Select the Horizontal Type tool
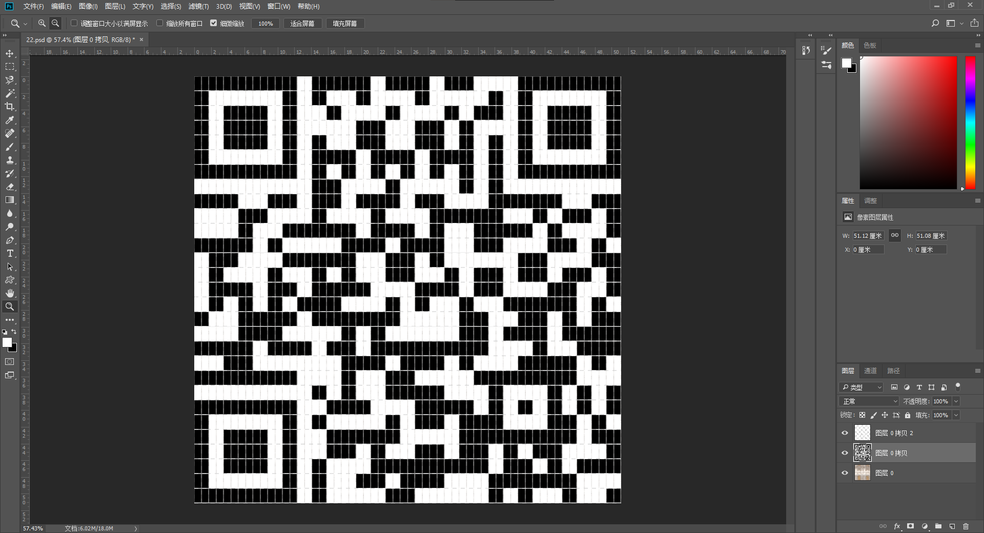This screenshot has width=984, height=533. 10,253
